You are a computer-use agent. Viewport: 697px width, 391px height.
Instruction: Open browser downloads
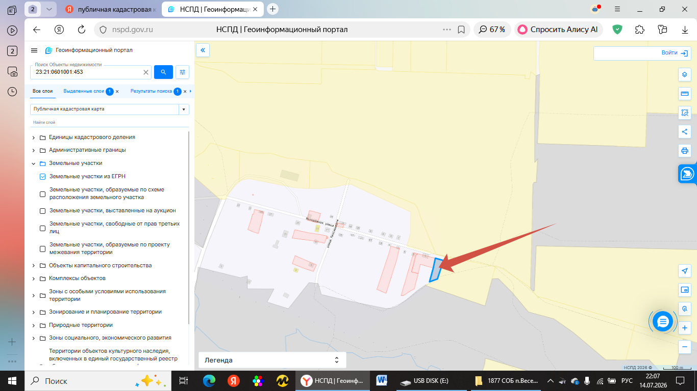(x=685, y=30)
